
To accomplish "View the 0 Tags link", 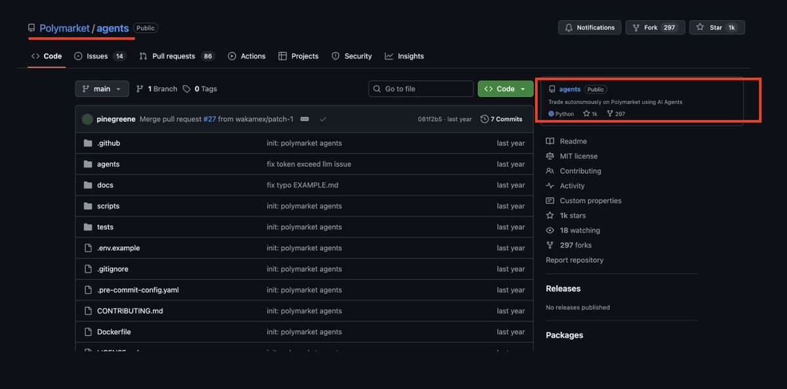I will 199,89.
